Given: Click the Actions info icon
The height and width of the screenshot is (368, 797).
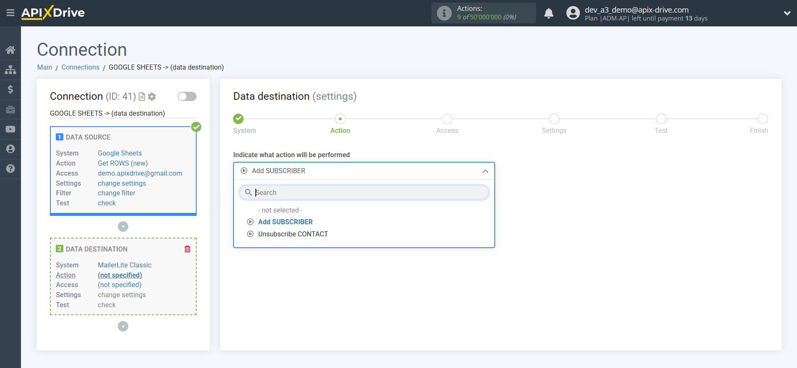Looking at the screenshot, I should pos(444,13).
